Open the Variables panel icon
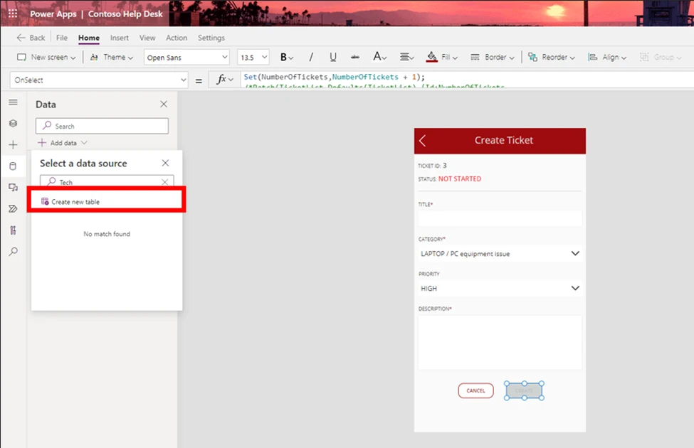694x448 pixels. pyautogui.click(x=12, y=230)
